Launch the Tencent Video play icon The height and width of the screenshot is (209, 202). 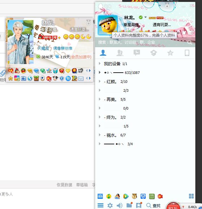pos(126,196)
